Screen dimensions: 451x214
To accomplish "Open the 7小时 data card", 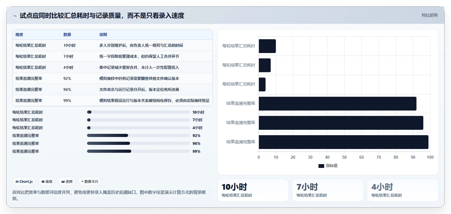I will (x=328, y=190).
